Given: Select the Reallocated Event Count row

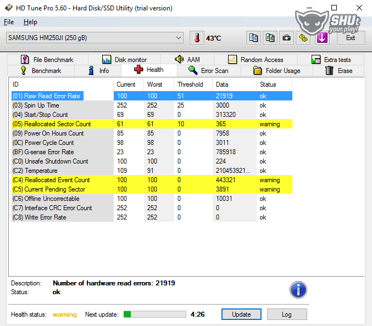Looking at the screenshot, I should point(152,180).
